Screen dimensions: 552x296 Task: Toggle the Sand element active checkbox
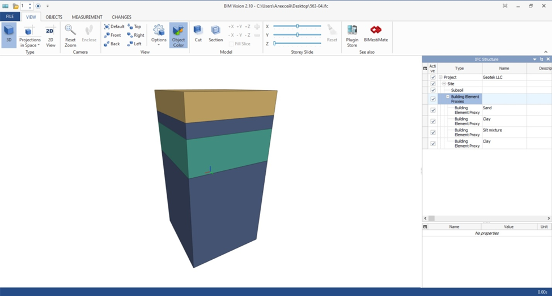433,110
